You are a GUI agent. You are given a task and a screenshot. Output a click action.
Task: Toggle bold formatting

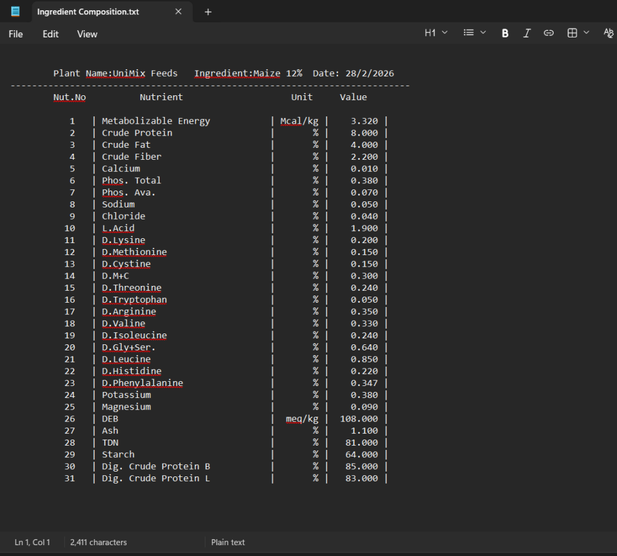click(505, 33)
